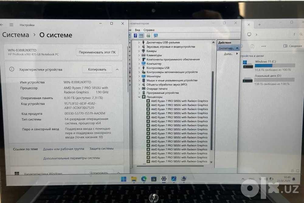304x203 pixels.
Task: Click the blue help icon in Device Manager toolbar
Action: click(135, 35)
